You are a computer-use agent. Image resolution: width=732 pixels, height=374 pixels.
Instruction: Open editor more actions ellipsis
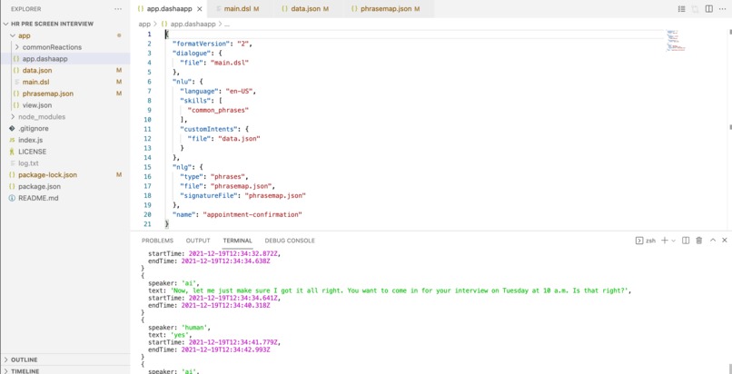coord(723,9)
